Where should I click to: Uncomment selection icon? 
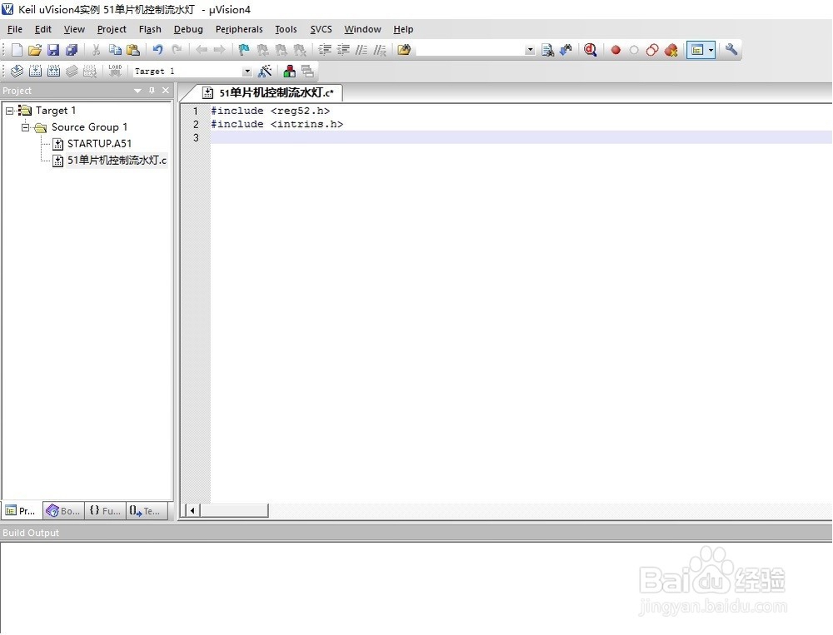pos(379,50)
